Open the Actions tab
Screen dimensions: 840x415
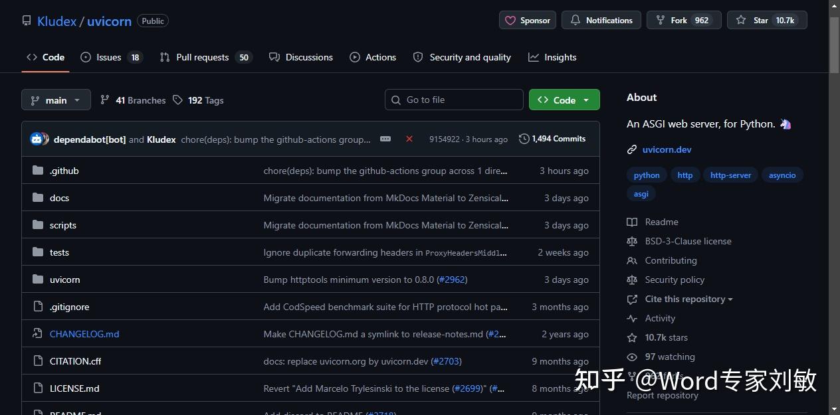(373, 57)
